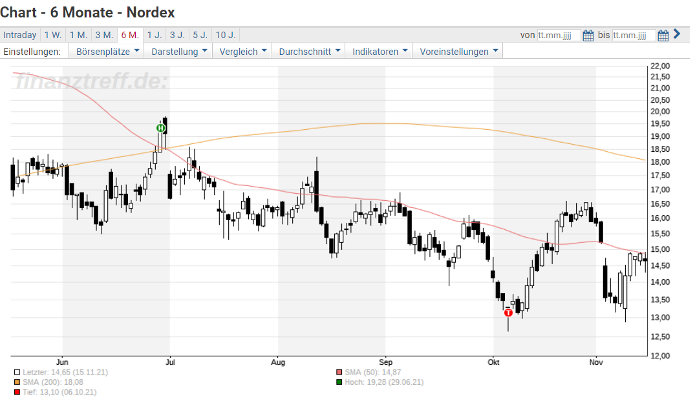
Task: Click the Tief red legend swatch
Action: click(17, 392)
